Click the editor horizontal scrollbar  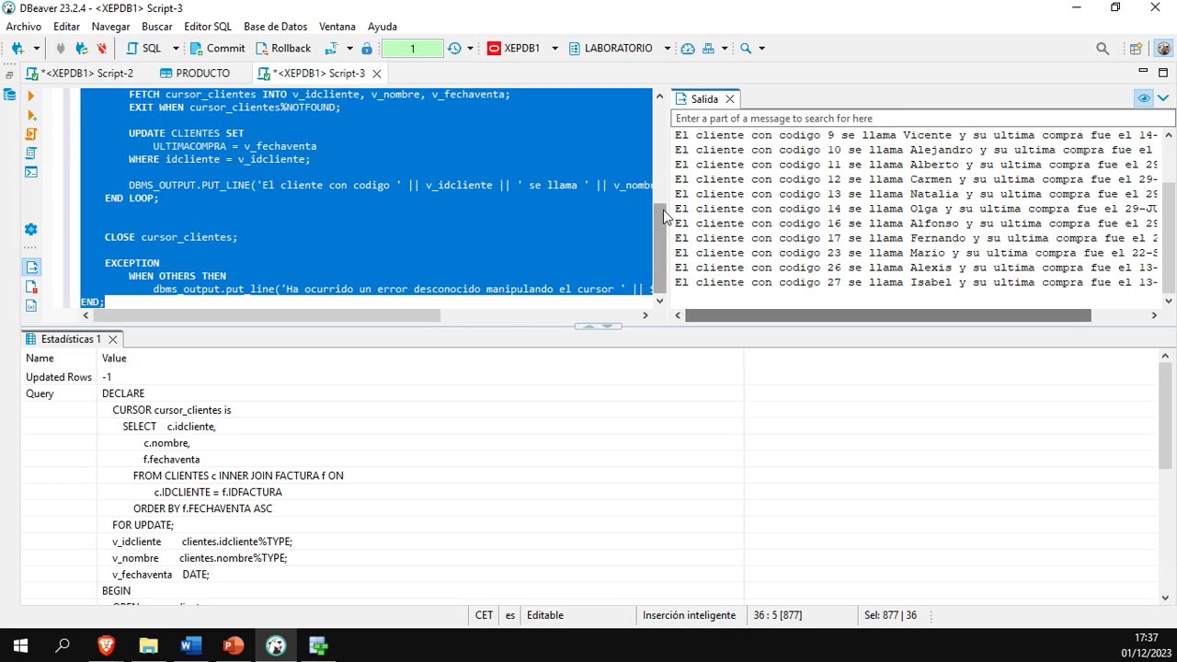[x=267, y=315]
